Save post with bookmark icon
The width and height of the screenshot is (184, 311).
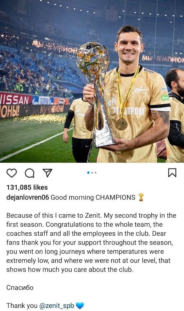point(172,173)
